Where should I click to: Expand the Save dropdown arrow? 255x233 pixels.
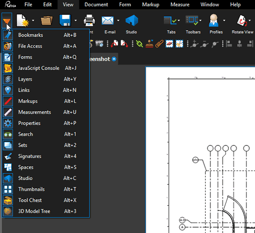[76, 20]
